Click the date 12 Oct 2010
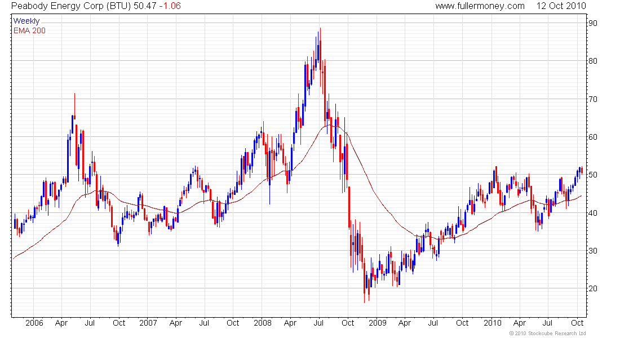 [561, 6]
